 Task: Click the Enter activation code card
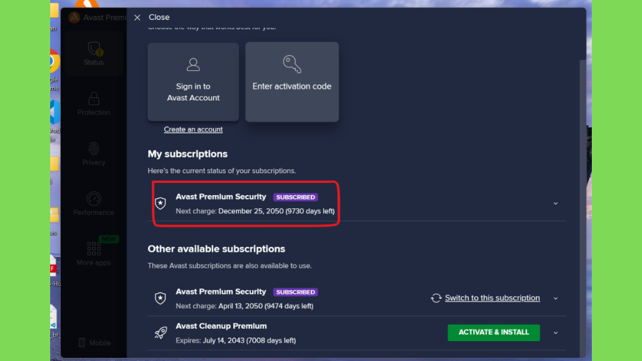292,82
